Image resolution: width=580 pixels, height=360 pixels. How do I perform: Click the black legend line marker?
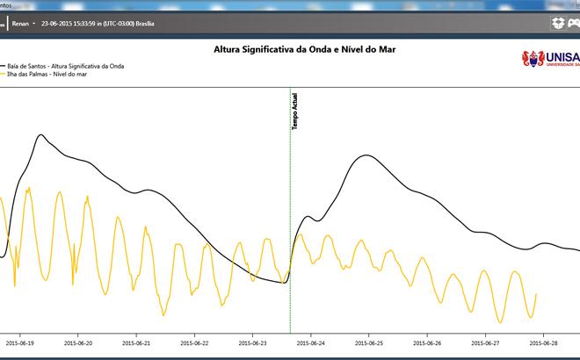pos(3,66)
